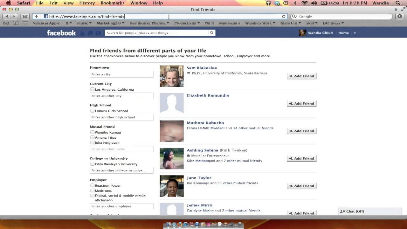Open the bookmarks book icon
Image resolution: width=407 pixels, height=229 pixels.
16,23
